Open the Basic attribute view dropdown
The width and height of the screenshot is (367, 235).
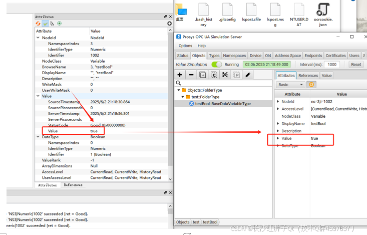[291, 85]
